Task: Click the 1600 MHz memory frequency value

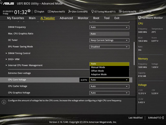Action: 142,67
